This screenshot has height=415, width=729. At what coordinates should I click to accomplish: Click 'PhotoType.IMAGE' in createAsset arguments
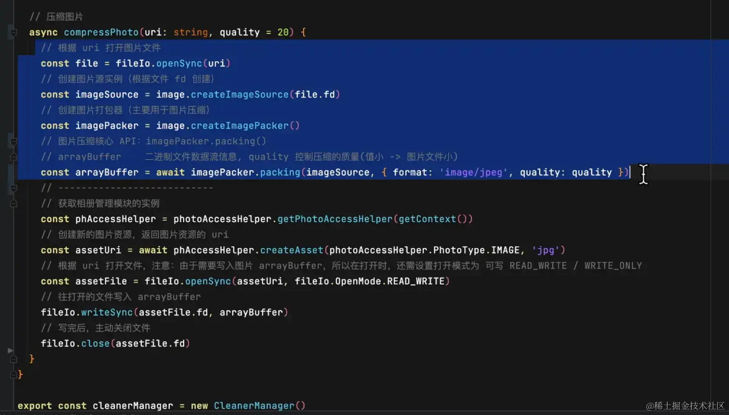pos(477,250)
